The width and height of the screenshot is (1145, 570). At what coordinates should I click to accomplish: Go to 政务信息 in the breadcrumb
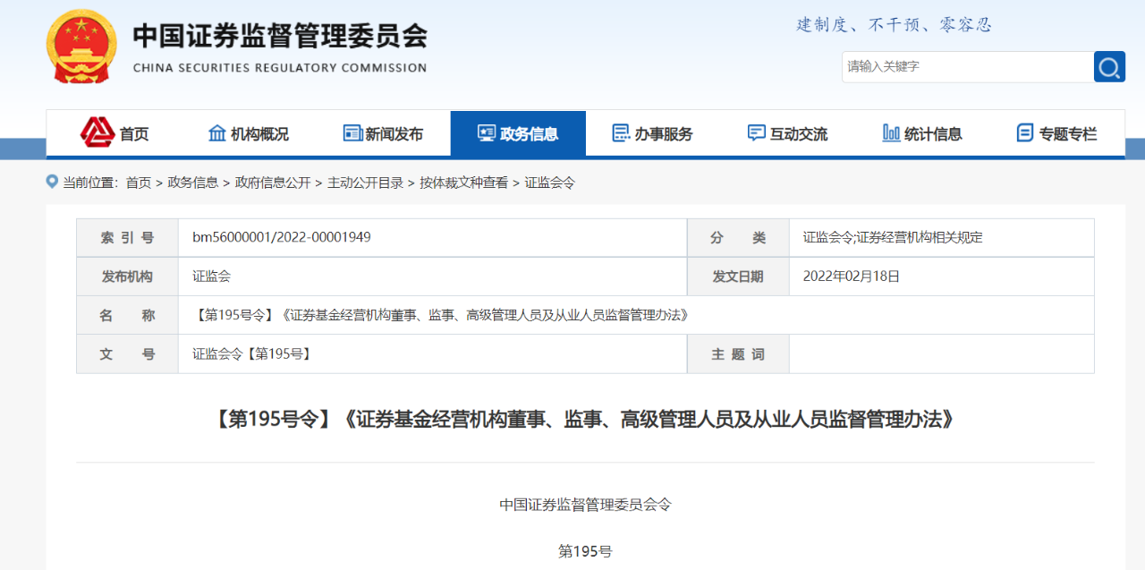coord(193,183)
